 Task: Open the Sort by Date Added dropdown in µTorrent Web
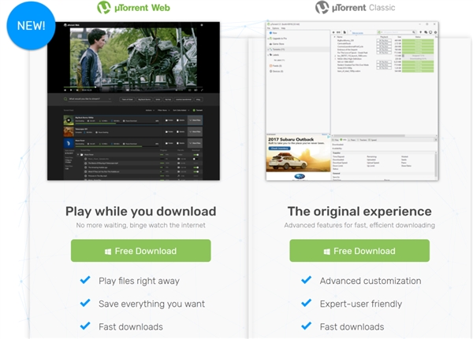181,110
